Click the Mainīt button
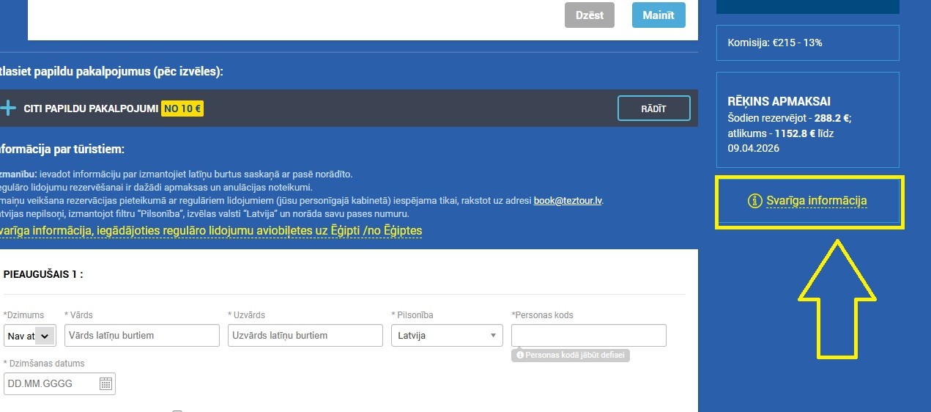931x412 pixels. coord(659,15)
